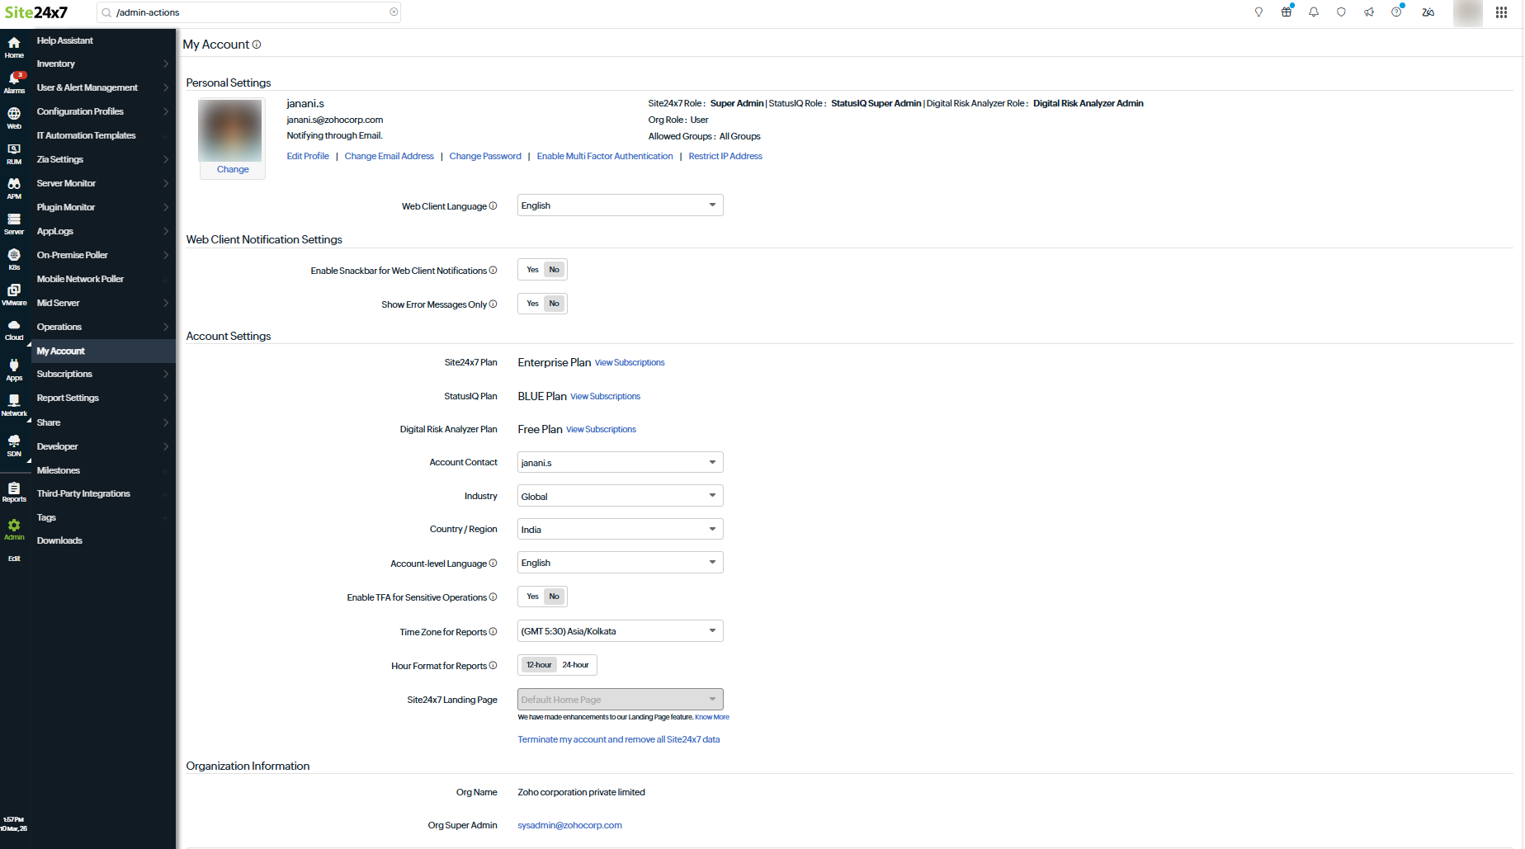Open the gift box icon in header
The height and width of the screenshot is (849, 1525).
point(1286,12)
